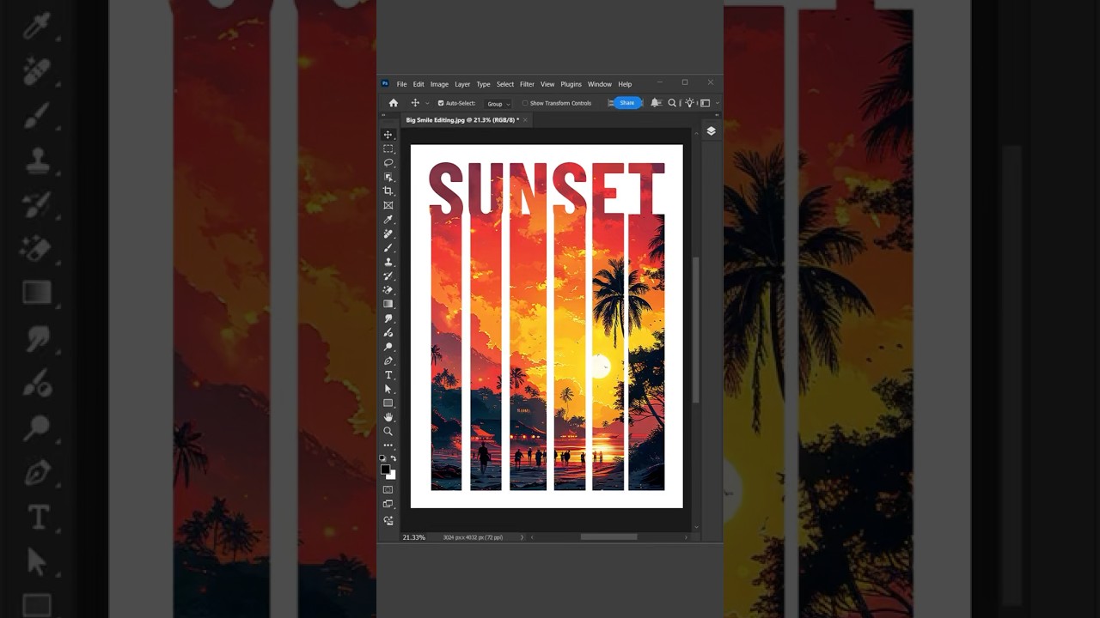The height and width of the screenshot is (618, 1100).
Task: Select the Frame tool
Action: (388, 205)
